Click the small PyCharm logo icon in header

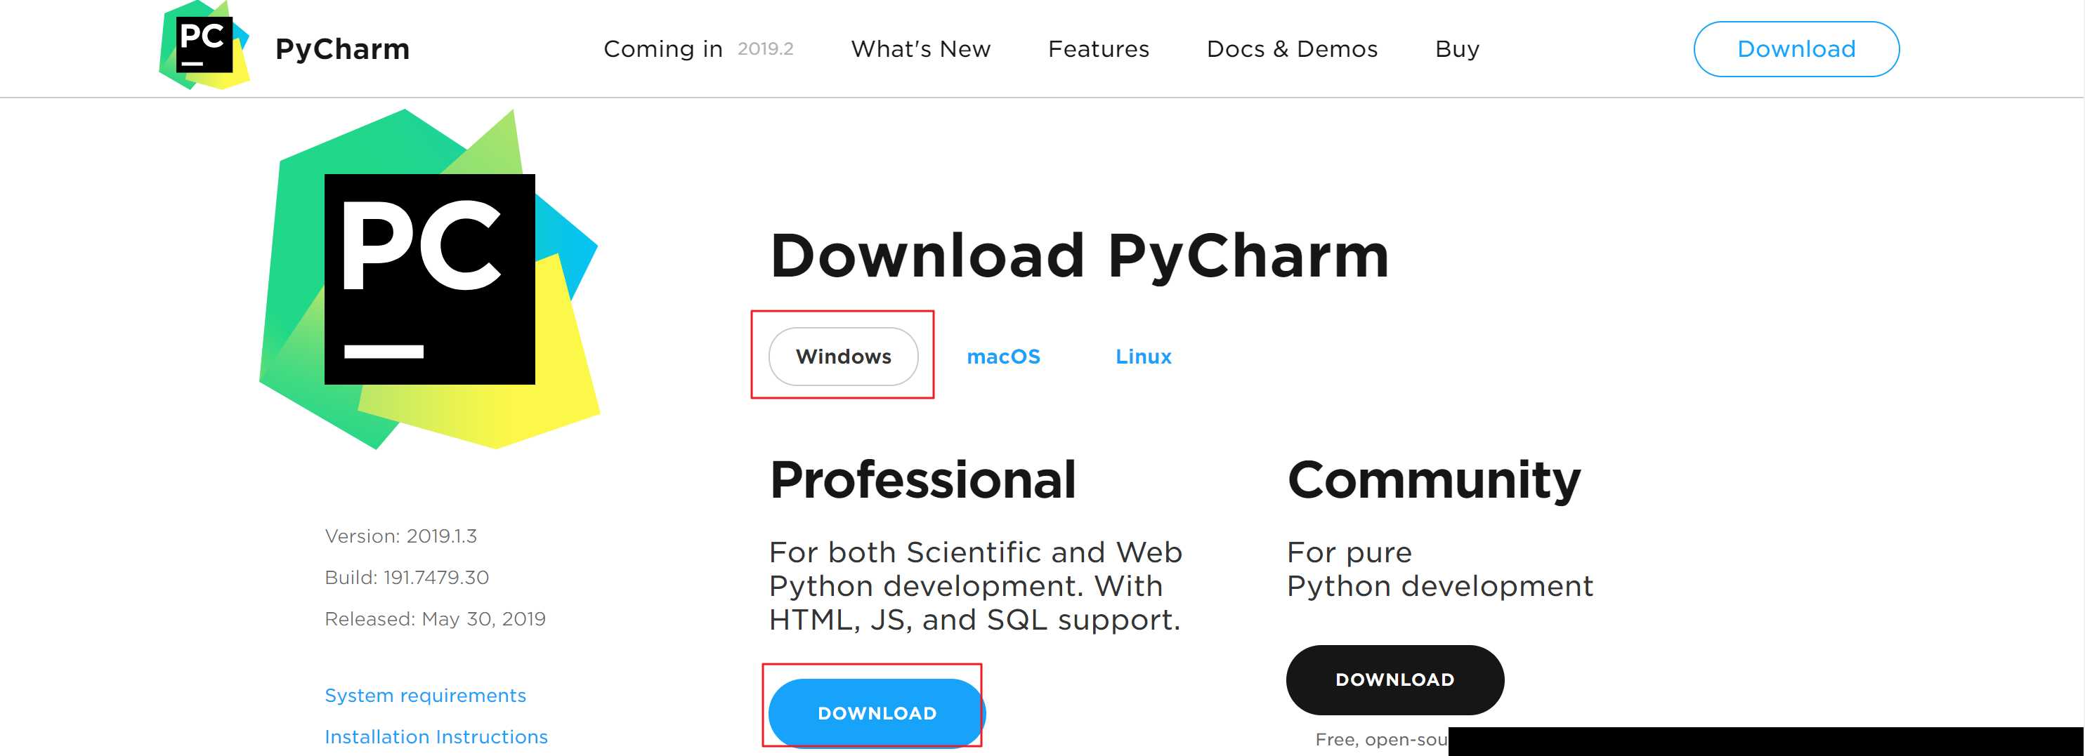[204, 46]
